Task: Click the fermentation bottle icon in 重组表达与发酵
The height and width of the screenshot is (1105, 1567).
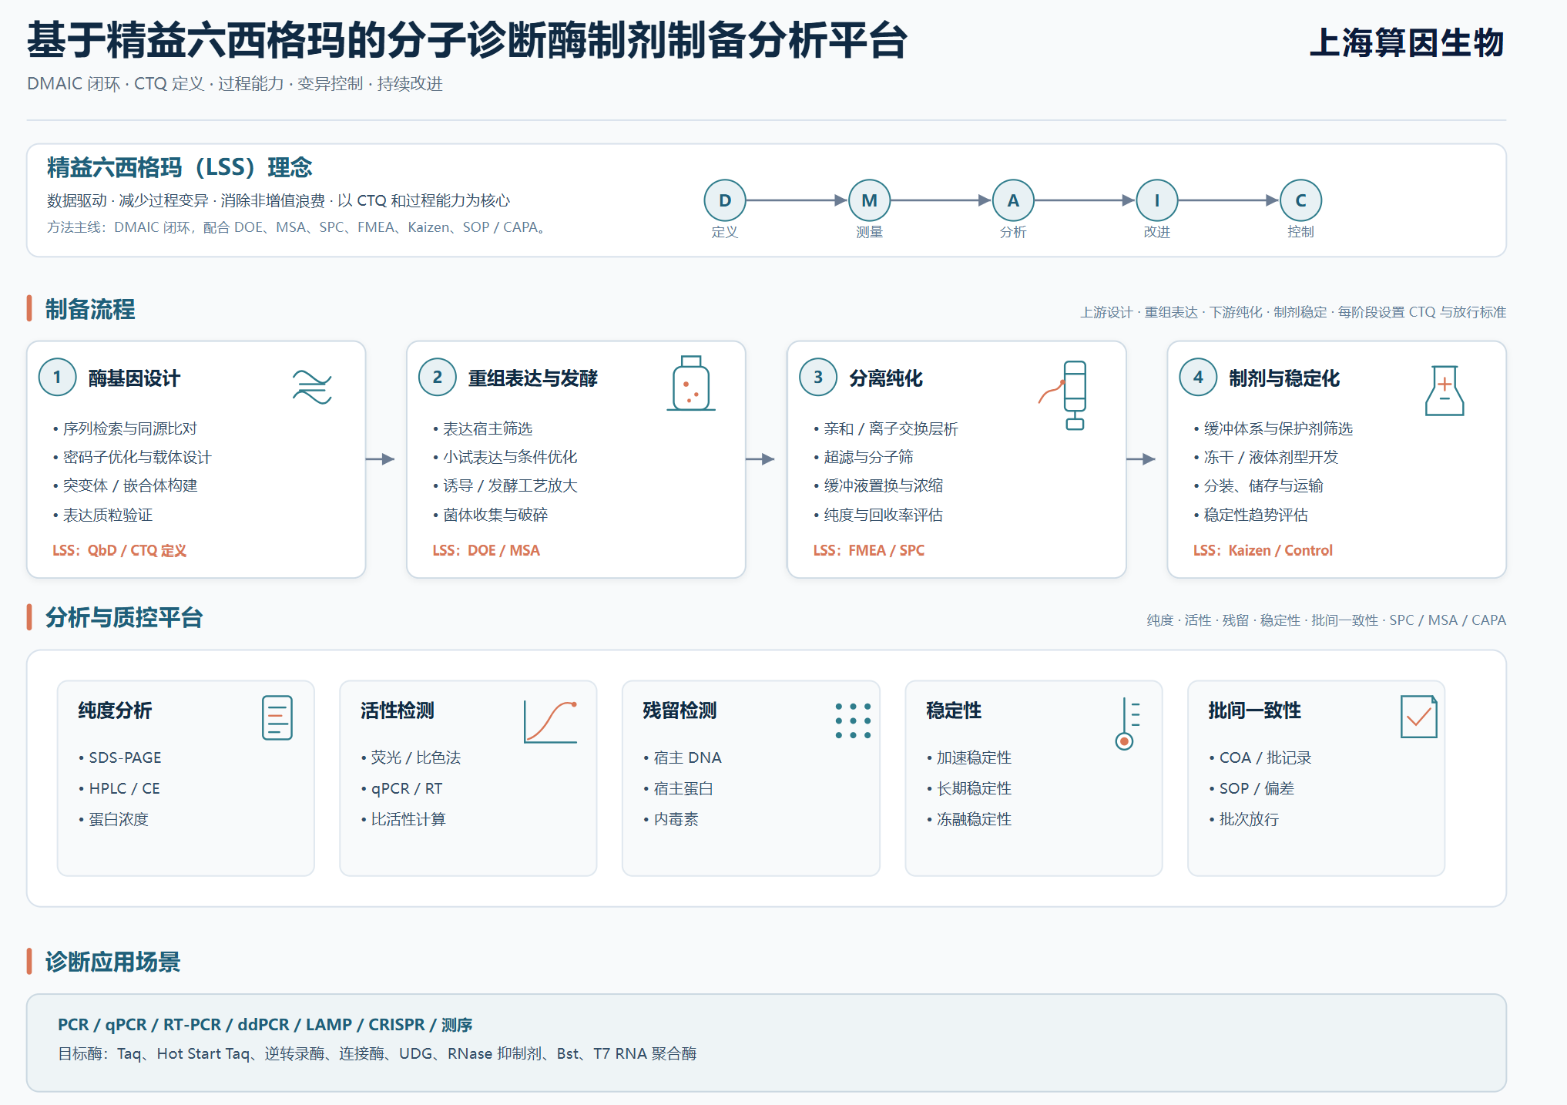Action: pyautogui.click(x=691, y=383)
